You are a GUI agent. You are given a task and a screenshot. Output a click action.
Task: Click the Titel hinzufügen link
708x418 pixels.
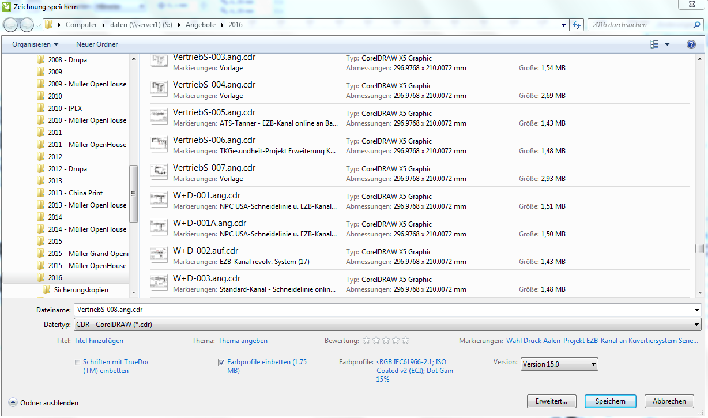tap(99, 341)
